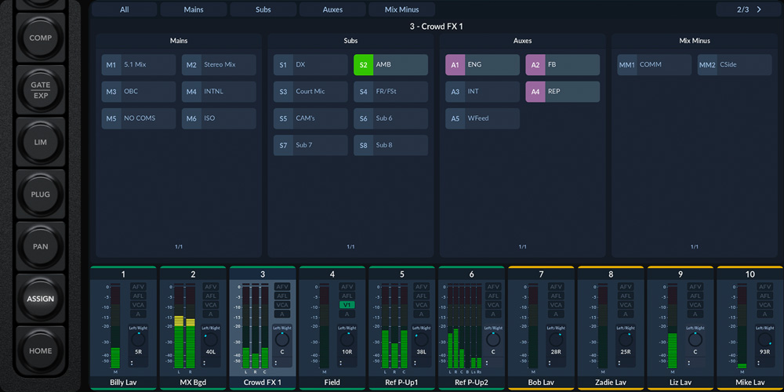The width and height of the screenshot is (784, 392).
Task: Go to HOME round button
Action: pyautogui.click(x=41, y=350)
